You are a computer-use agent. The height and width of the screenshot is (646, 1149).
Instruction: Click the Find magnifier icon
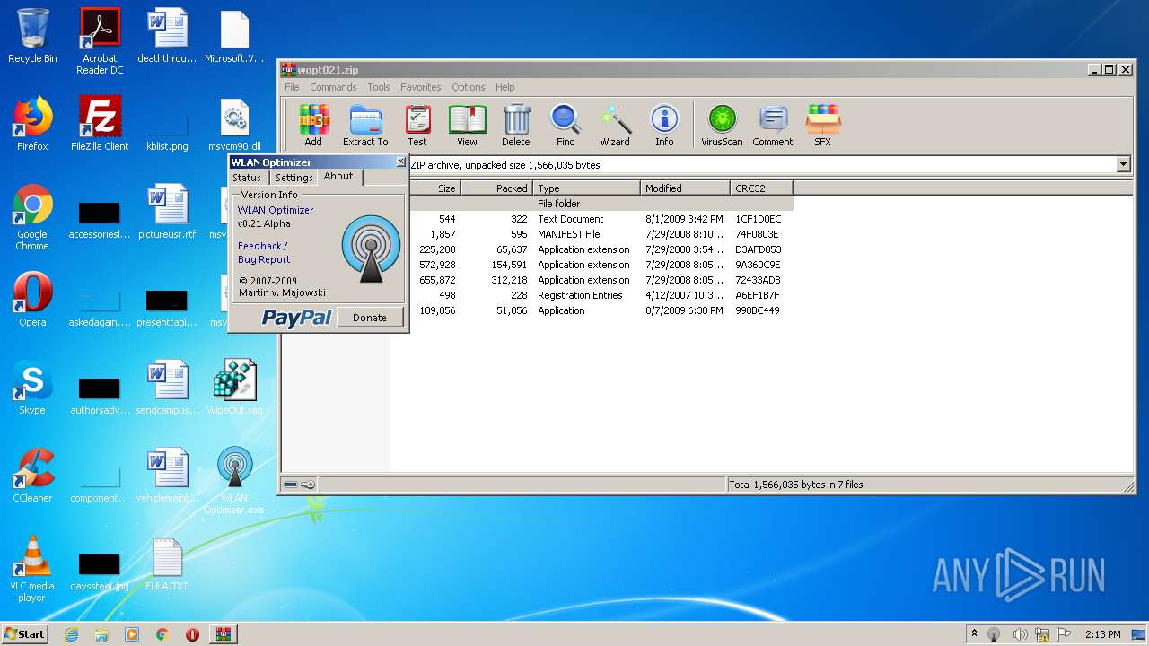coord(566,125)
